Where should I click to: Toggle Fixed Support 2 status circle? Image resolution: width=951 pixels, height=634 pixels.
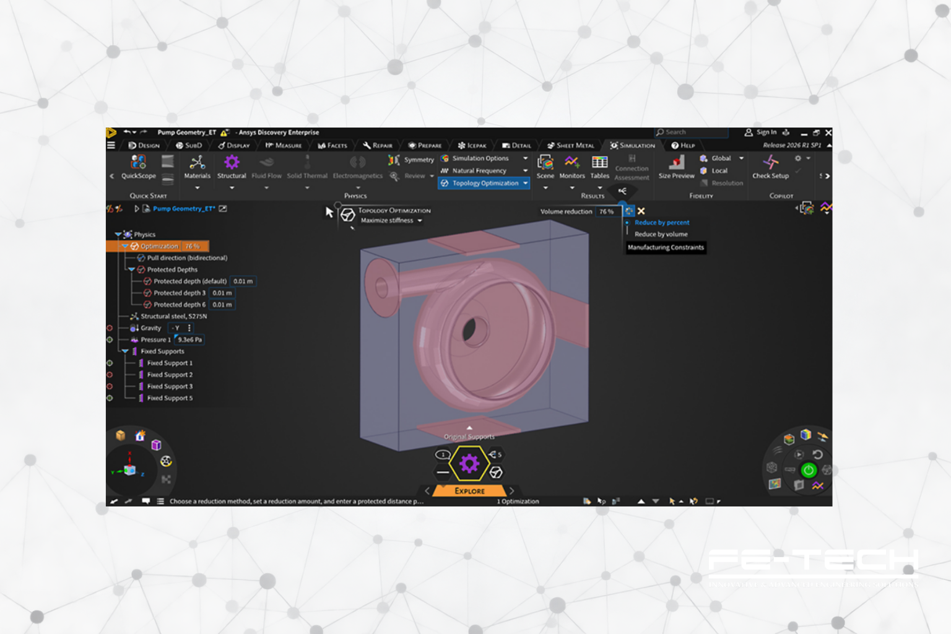[110, 375]
